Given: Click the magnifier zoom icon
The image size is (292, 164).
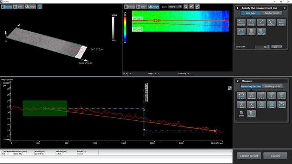Looking at the screenshot, I should [x=186, y=7].
